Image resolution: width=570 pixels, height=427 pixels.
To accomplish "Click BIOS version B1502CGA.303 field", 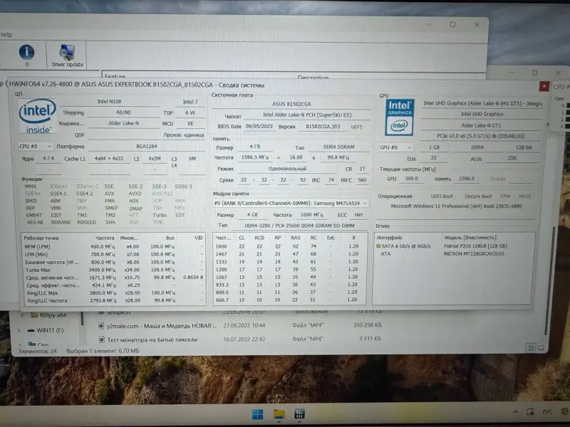I will tap(323, 127).
